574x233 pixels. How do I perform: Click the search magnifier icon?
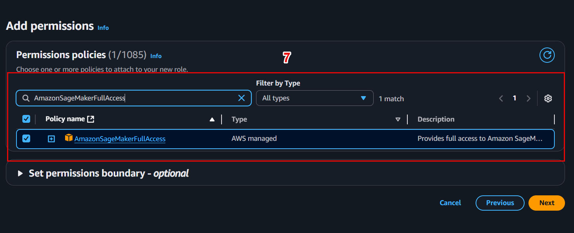26,98
